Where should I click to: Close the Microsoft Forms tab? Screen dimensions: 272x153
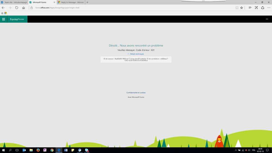[54, 2]
